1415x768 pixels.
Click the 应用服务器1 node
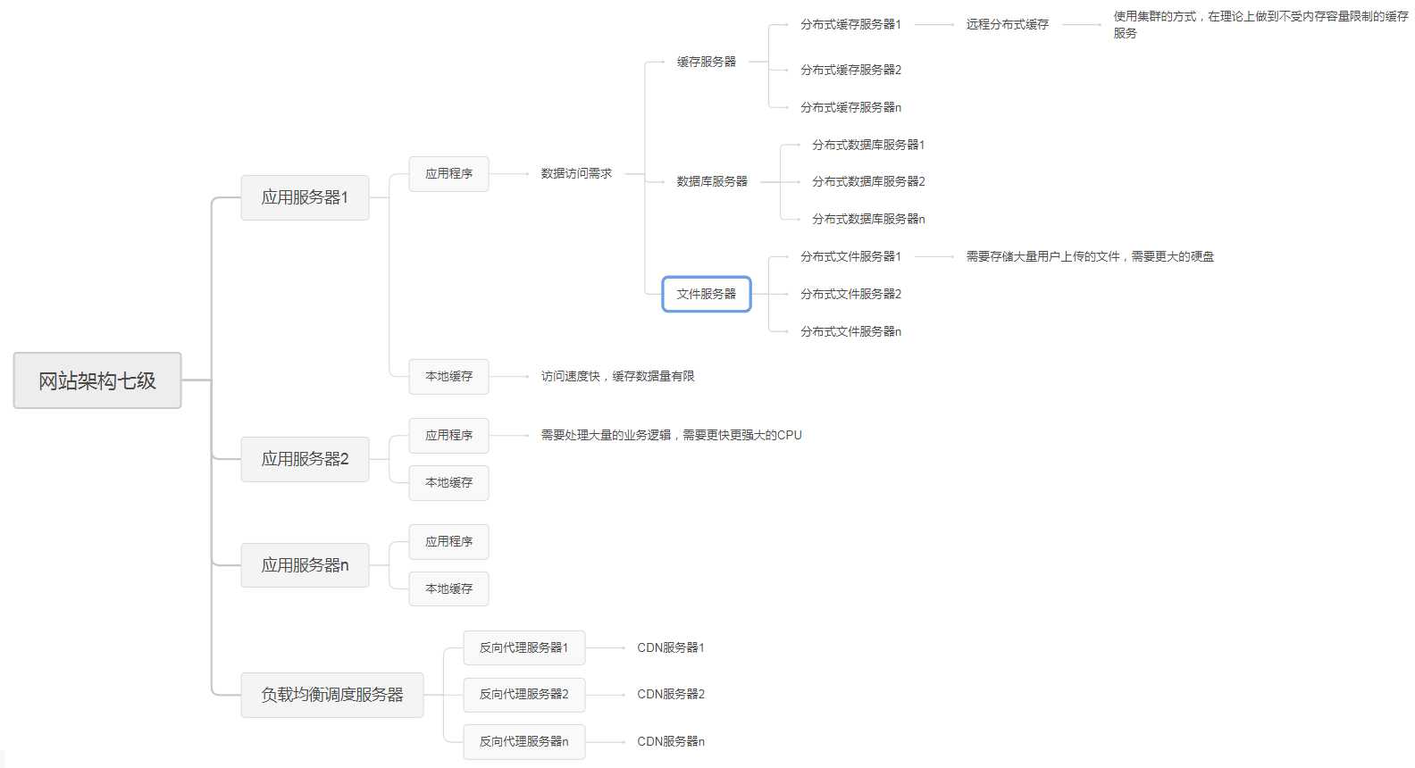pyautogui.click(x=305, y=197)
